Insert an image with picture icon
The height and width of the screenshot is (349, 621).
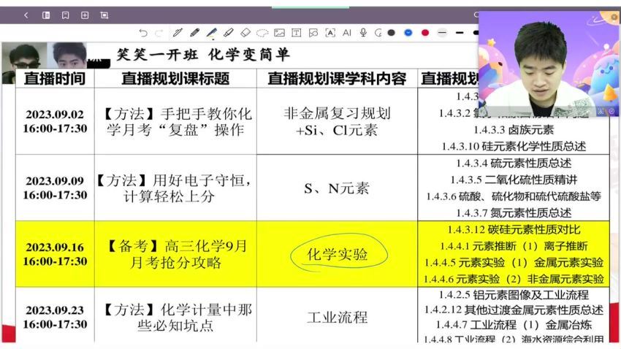click(x=279, y=33)
